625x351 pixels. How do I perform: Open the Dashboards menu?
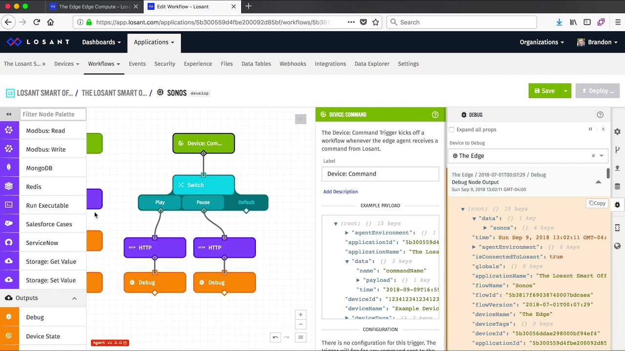[x=101, y=42]
